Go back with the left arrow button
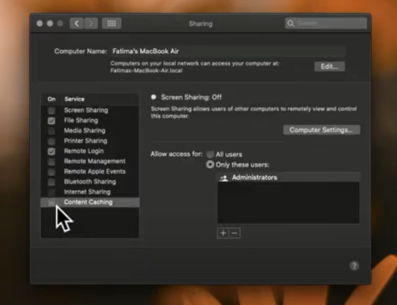The image size is (397, 305). (x=77, y=23)
